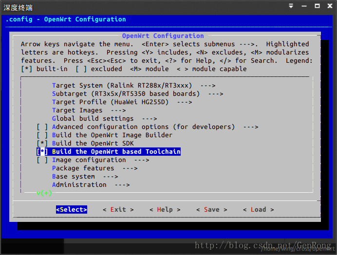Expand Administration submenu arrow
This screenshot has width=337, height=255.
point(122,185)
